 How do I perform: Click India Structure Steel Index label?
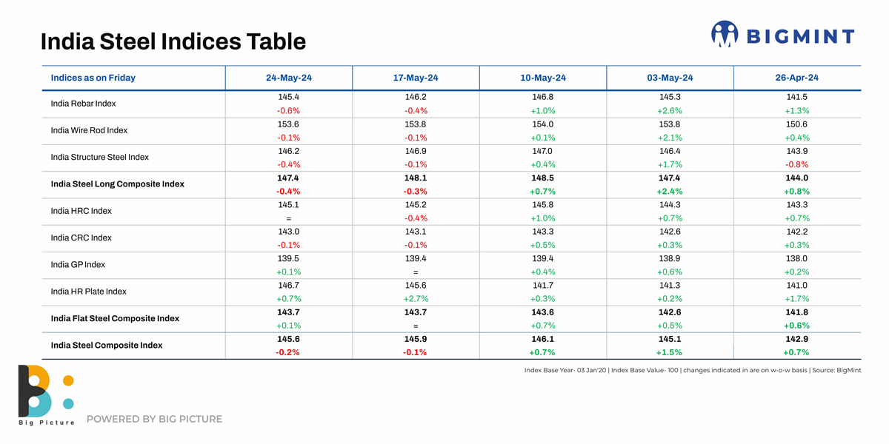pos(99,157)
